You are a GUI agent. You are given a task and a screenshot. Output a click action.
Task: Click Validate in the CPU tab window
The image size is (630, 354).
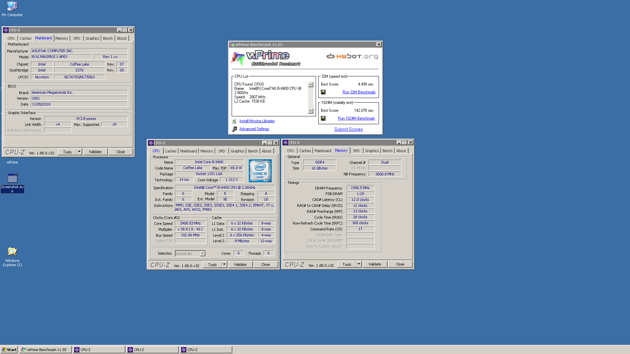[x=240, y=265]
